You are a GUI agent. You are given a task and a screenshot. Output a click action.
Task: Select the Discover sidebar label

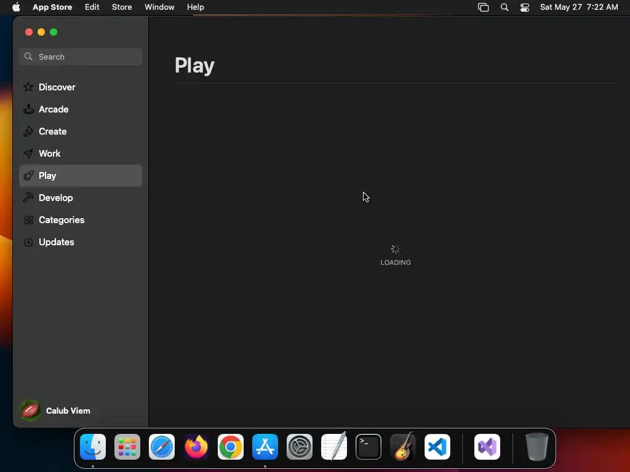tap(57, 87)
